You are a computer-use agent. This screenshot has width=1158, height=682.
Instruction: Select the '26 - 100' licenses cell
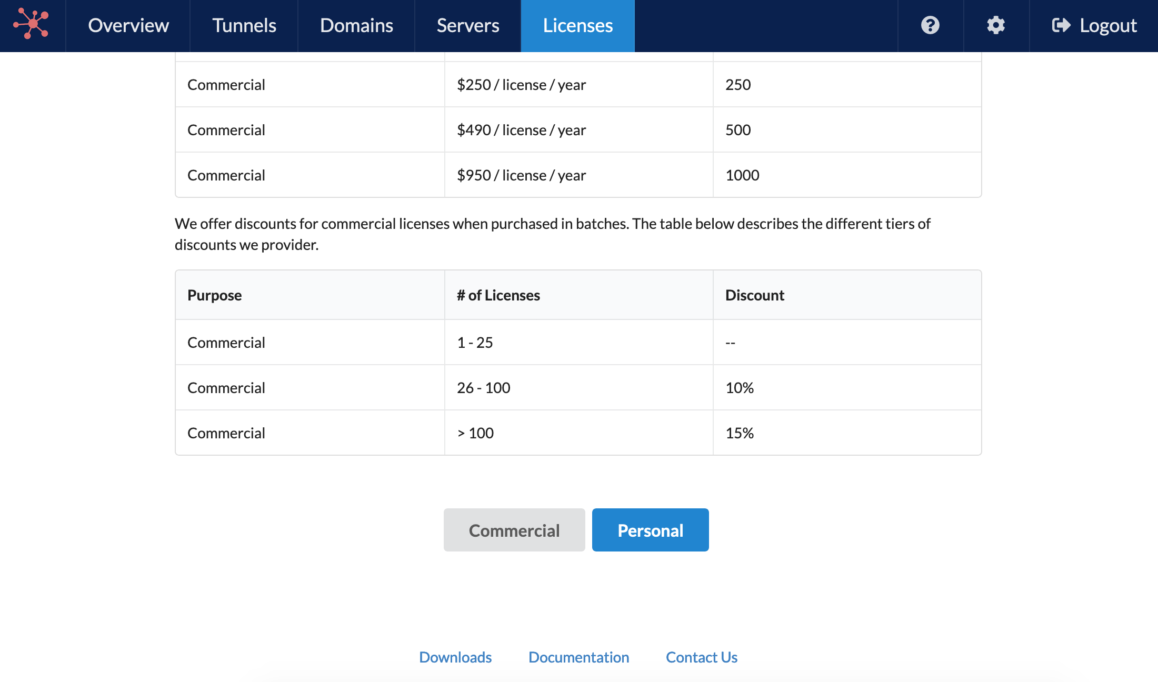[x=579, y=388]
